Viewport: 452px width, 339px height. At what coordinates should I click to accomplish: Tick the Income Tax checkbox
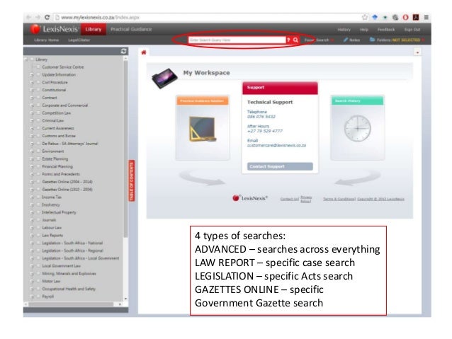click(x=38, y=197)
